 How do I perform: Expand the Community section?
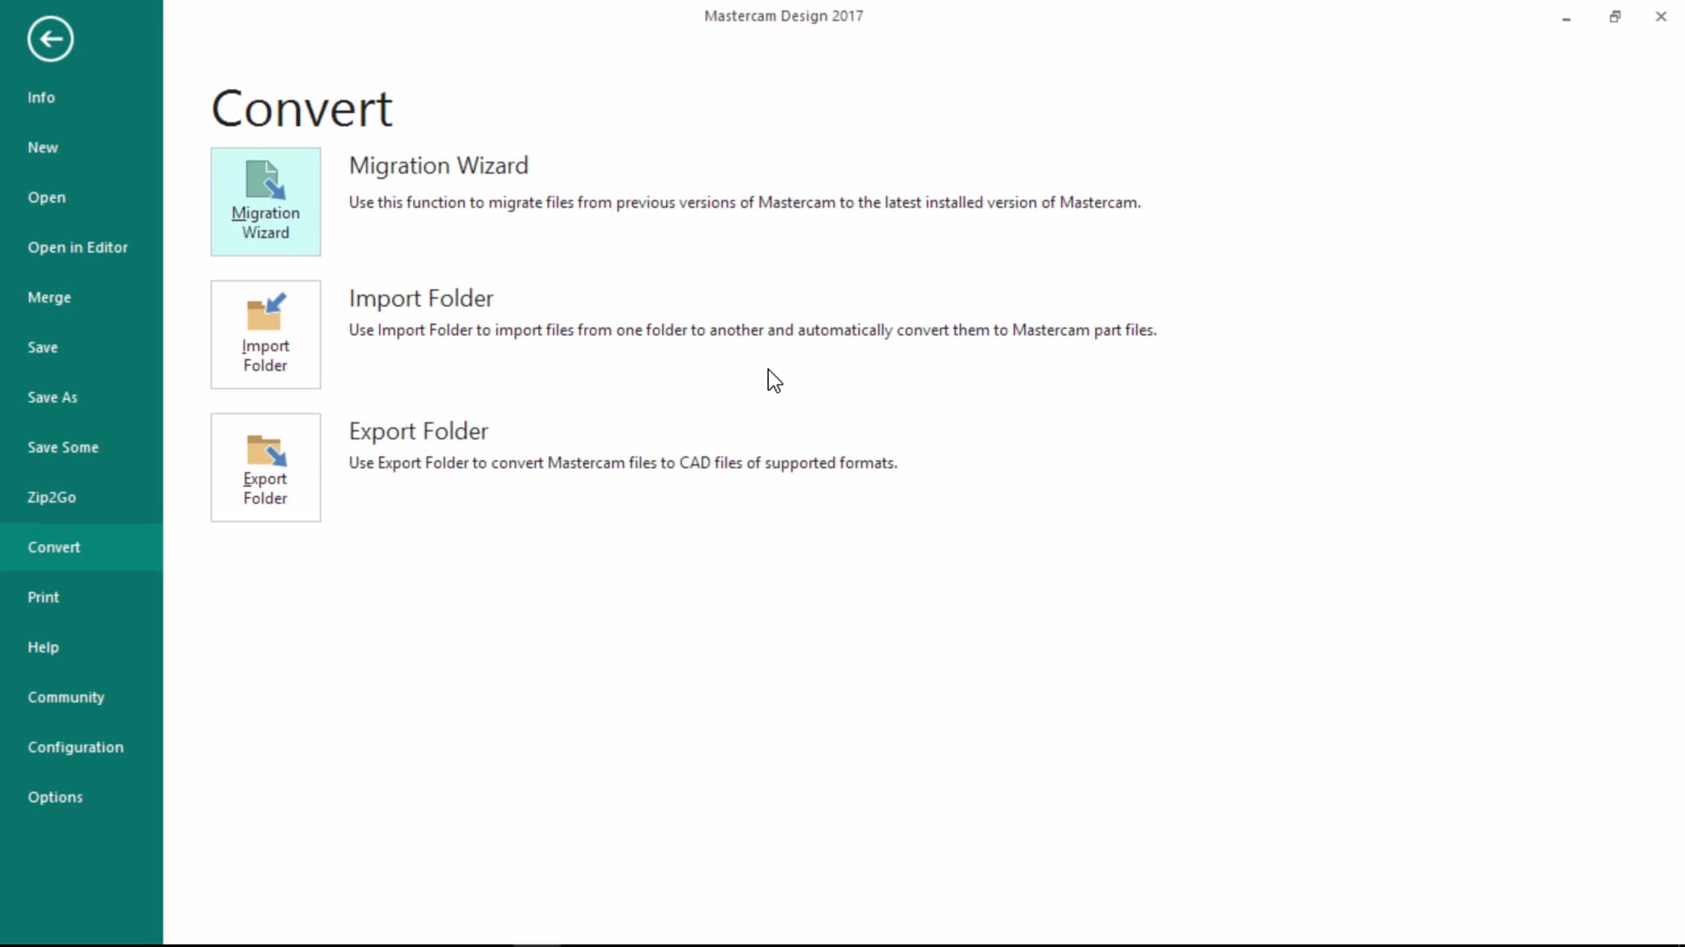pyautogui.click(x=66, y=696)
